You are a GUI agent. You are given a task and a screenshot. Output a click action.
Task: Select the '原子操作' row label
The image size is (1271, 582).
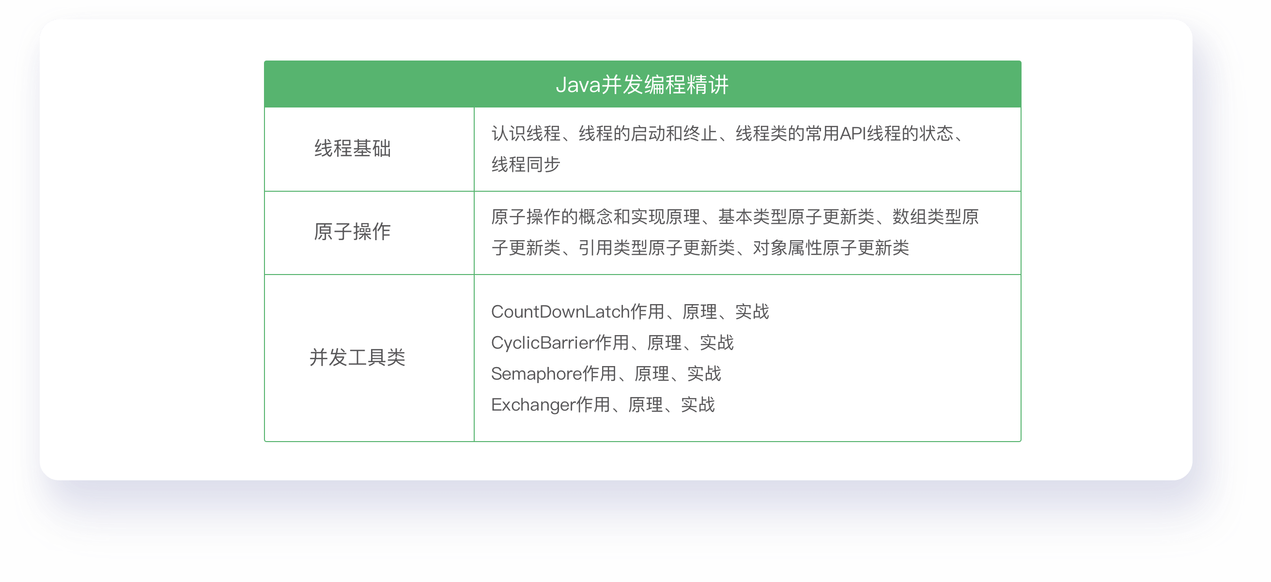coord(352,232)
